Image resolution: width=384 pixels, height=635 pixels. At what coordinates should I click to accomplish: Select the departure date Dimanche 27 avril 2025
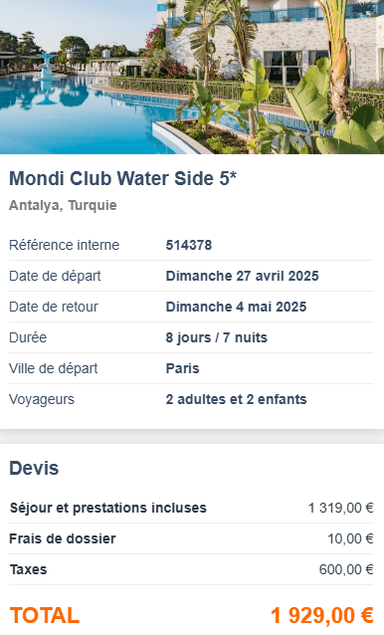tap(242, 276)
